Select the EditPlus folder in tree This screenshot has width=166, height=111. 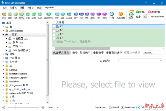pos(13,70)
